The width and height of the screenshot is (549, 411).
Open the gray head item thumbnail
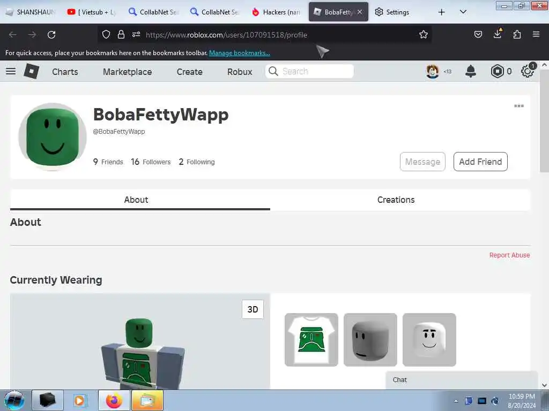370,340
